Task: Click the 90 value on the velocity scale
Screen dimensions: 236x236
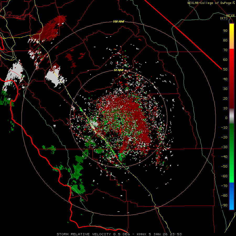Action: click(x=225, y=31)
